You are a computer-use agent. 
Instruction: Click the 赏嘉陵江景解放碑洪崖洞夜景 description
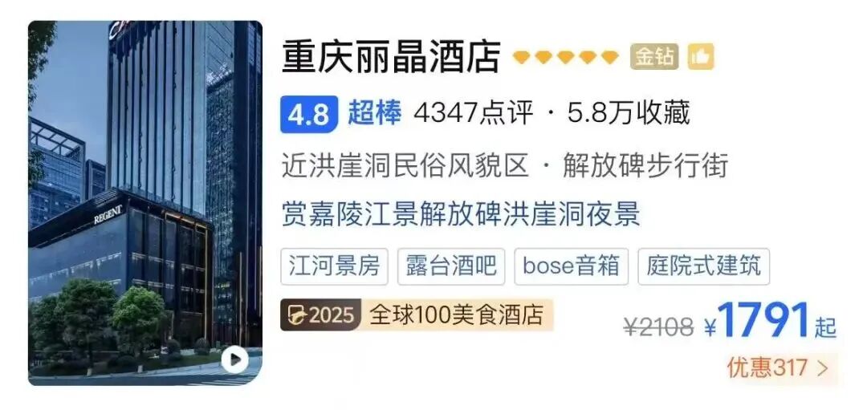(461, 214)
